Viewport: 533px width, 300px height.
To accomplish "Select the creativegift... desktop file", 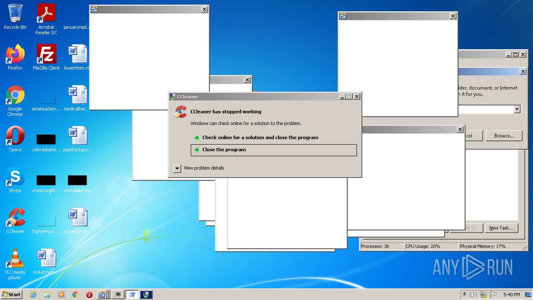I will coord(46,183).
